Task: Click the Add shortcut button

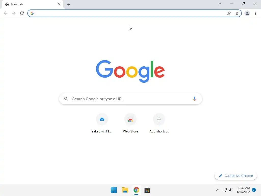Action: [x=159, y=123]
